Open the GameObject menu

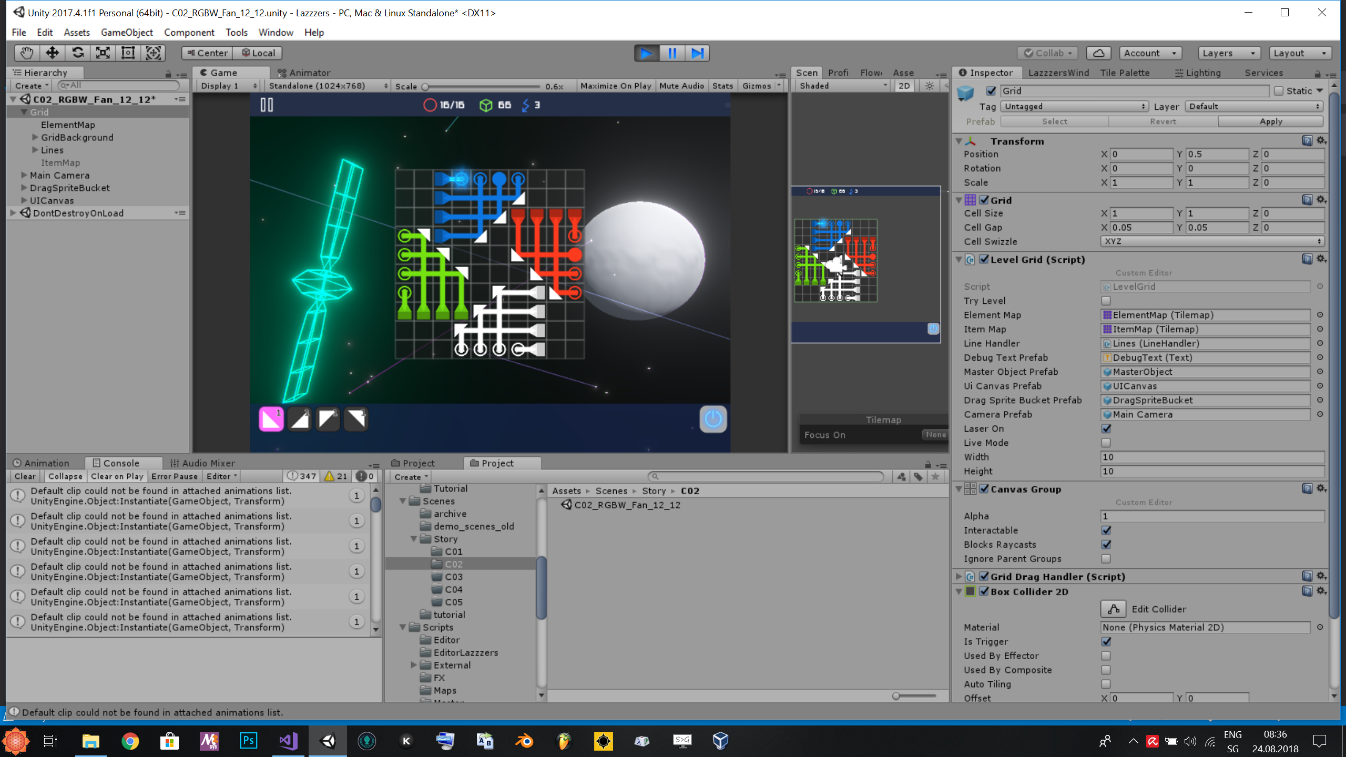point(127,33)
